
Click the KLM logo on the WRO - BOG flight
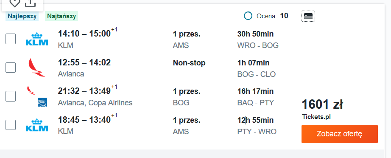point(37,39)
